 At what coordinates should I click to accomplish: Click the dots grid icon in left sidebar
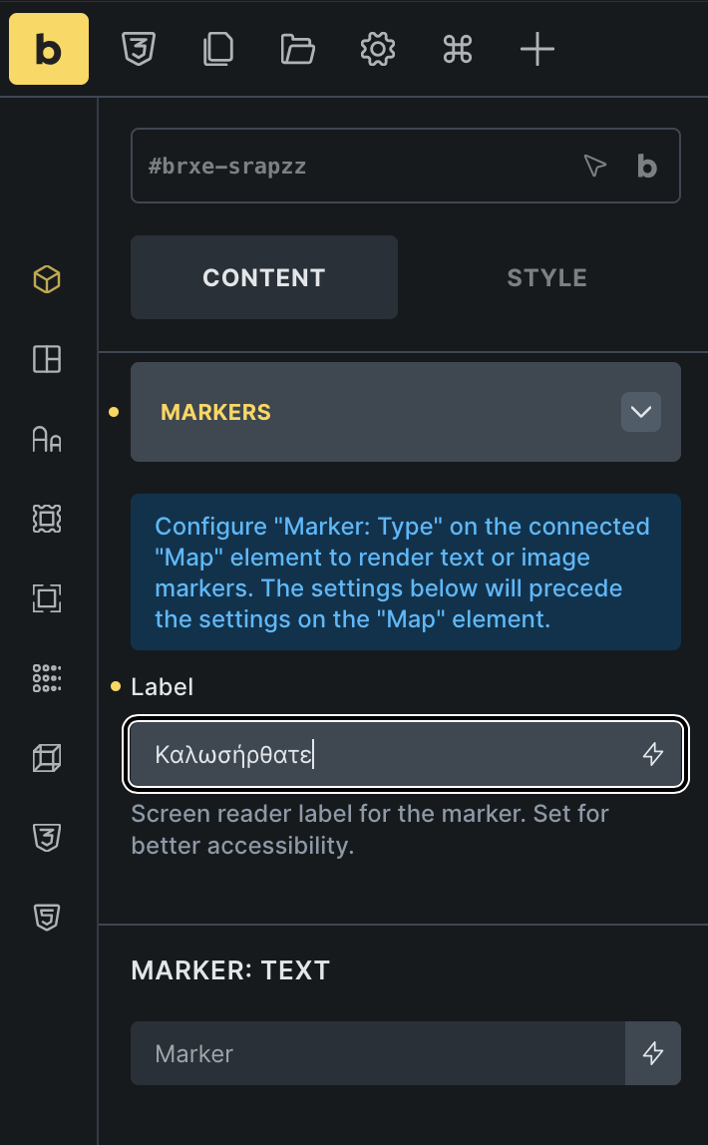(x=47, y=678)
